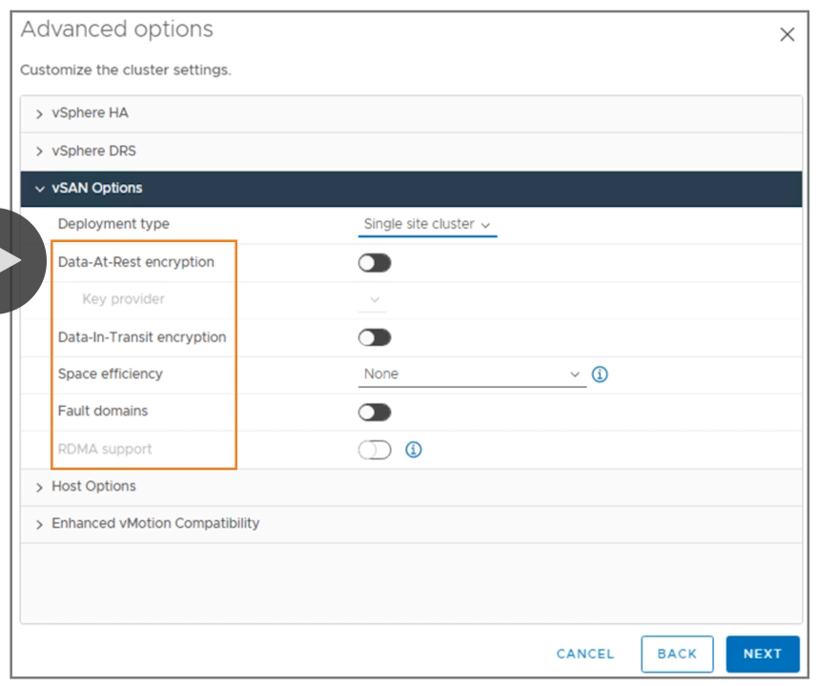Click info icon beside RDMA support toggle
Image resolution: width=818 pixels, height=686 pixels.
pos(413,450)
